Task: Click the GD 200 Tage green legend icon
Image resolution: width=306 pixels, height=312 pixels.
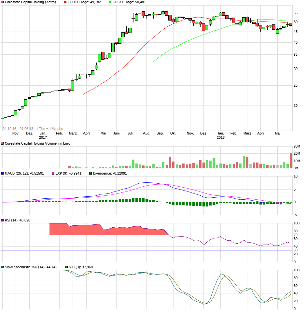Action: [x=110, y=3]
